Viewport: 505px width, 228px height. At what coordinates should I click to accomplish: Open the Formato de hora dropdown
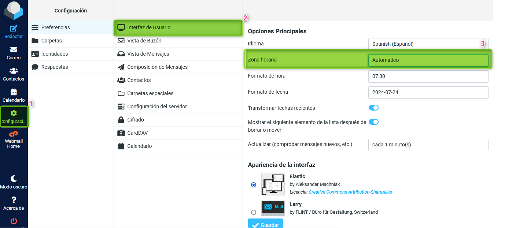point(428,76)
